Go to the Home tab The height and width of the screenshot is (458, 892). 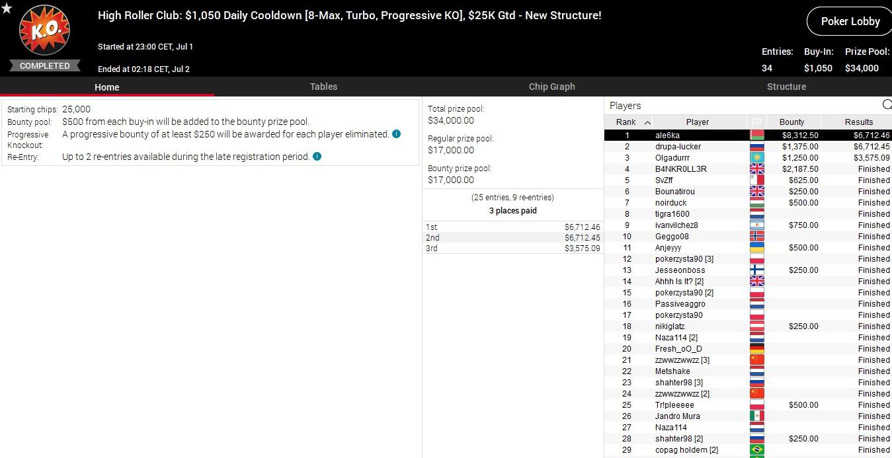click(106, 87)
